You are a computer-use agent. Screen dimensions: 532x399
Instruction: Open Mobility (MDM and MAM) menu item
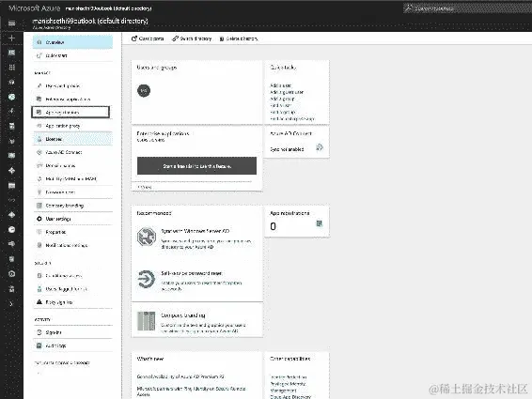tap(72, 179)
